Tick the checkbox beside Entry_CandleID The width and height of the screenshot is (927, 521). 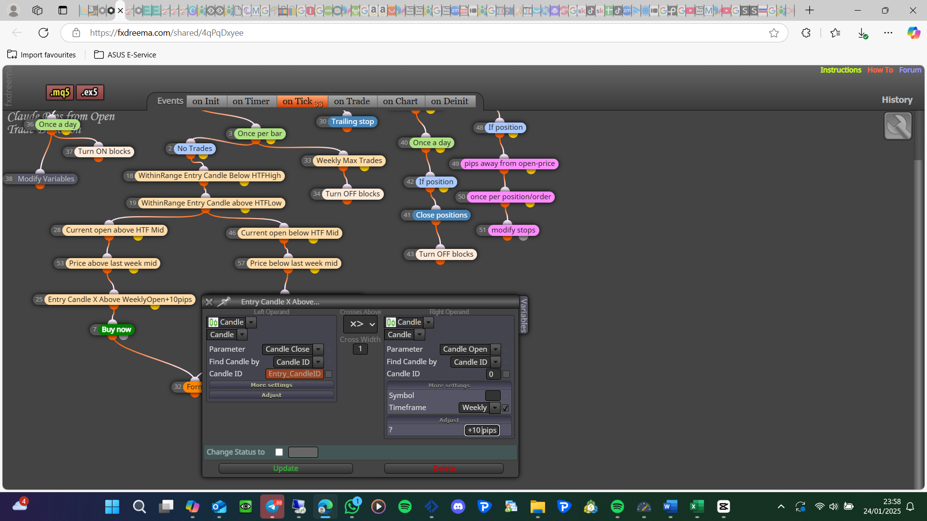tap(329, 374)
